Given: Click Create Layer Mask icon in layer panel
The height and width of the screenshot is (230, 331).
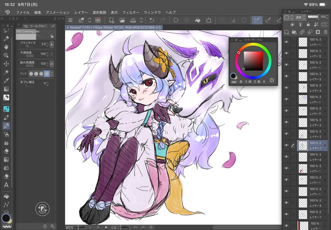Looking at the screenshot, I should point(318,32).
